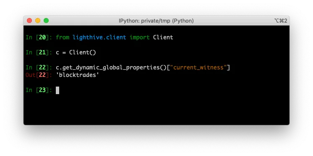The height and width of the screenshot is (156, 313).
Task: Close the IPython terminal window
Action: tap(29, 20)
